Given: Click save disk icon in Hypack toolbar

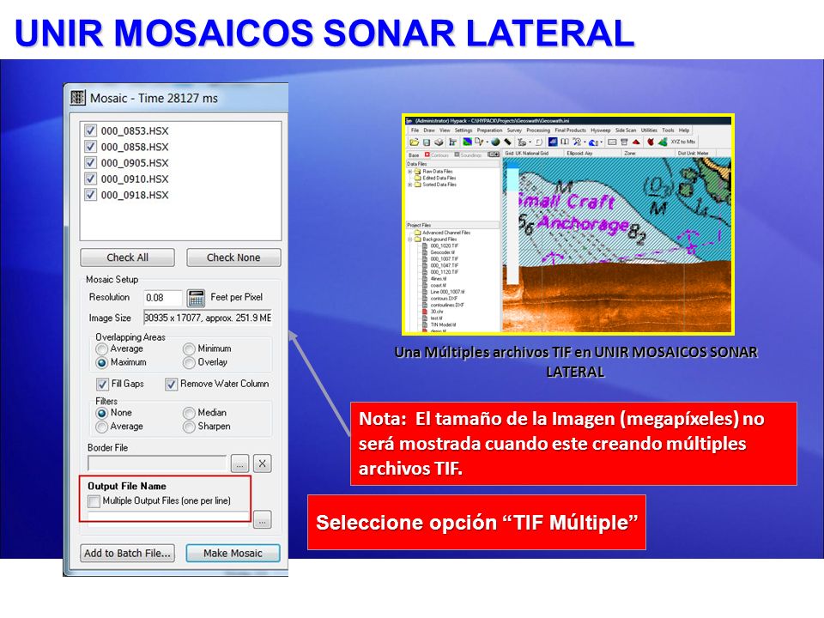Looking at the screenshot, I should coord(427,142).
